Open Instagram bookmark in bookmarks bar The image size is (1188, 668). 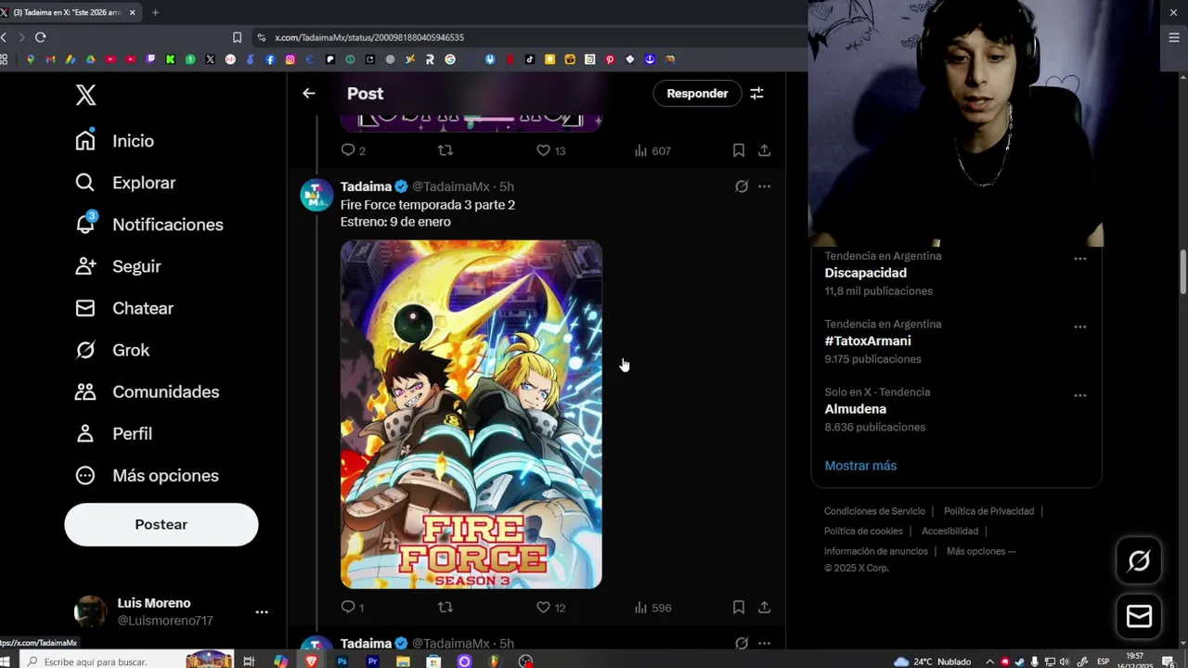291,59
